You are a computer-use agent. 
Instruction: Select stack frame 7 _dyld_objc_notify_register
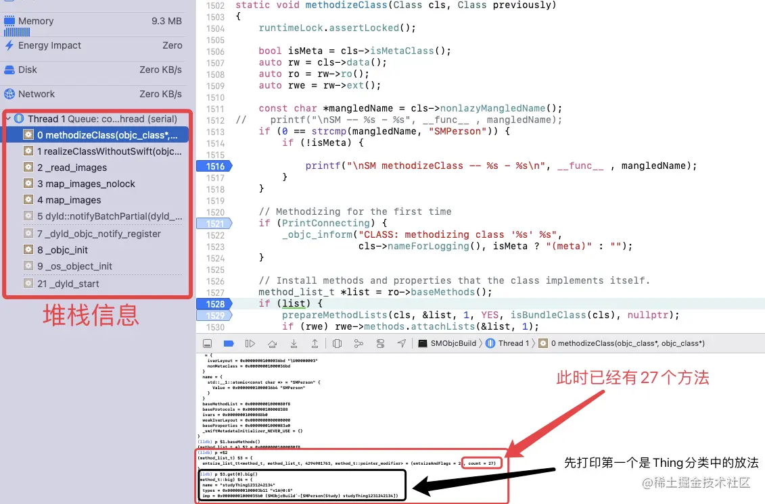(x=97, y=234)
